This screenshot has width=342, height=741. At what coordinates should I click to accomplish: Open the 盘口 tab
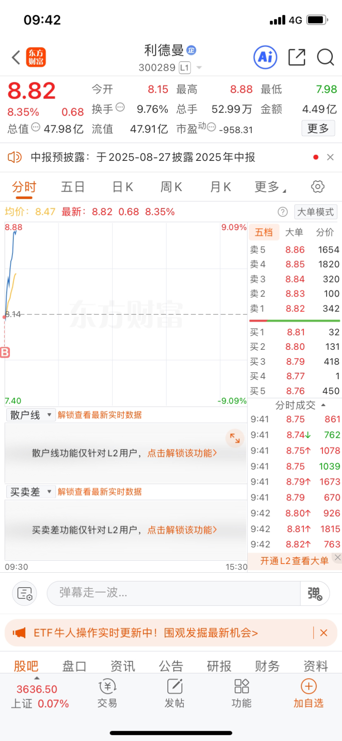(74, 666)
